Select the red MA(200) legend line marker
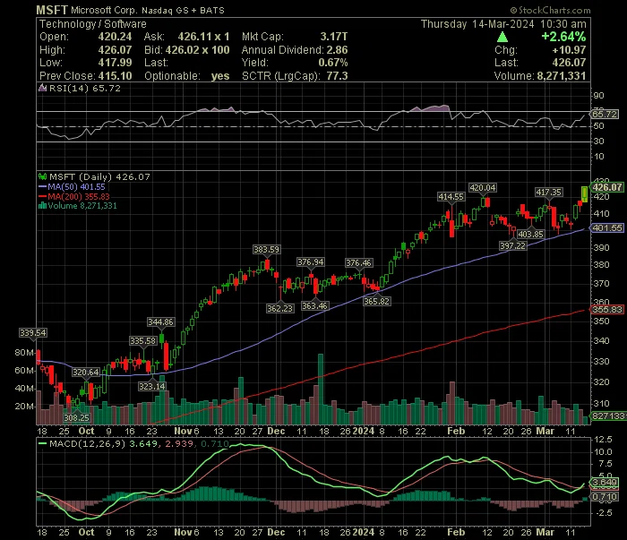Screen dimensions: 627x540 [x=42, y=196]
